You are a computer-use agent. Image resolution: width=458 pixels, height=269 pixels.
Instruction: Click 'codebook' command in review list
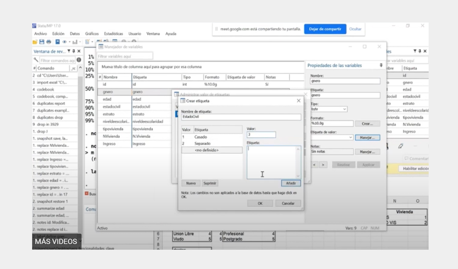[x=45, y=89]
